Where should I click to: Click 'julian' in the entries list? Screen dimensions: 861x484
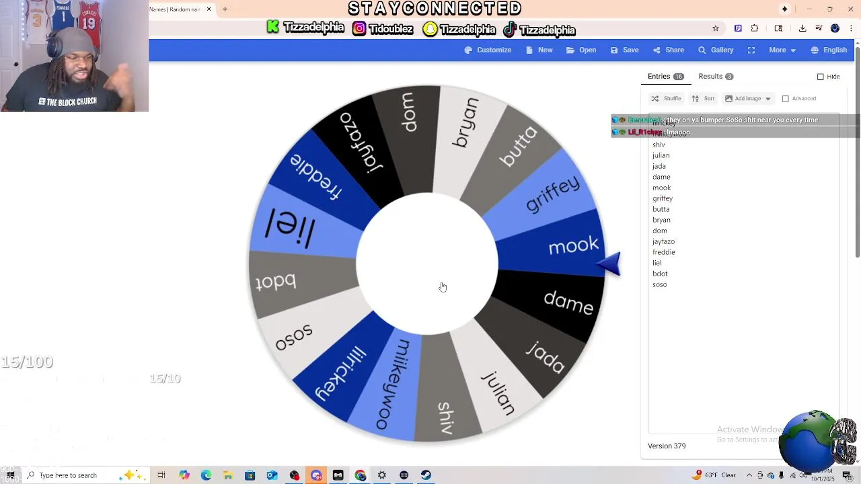(x=661, y=155)
